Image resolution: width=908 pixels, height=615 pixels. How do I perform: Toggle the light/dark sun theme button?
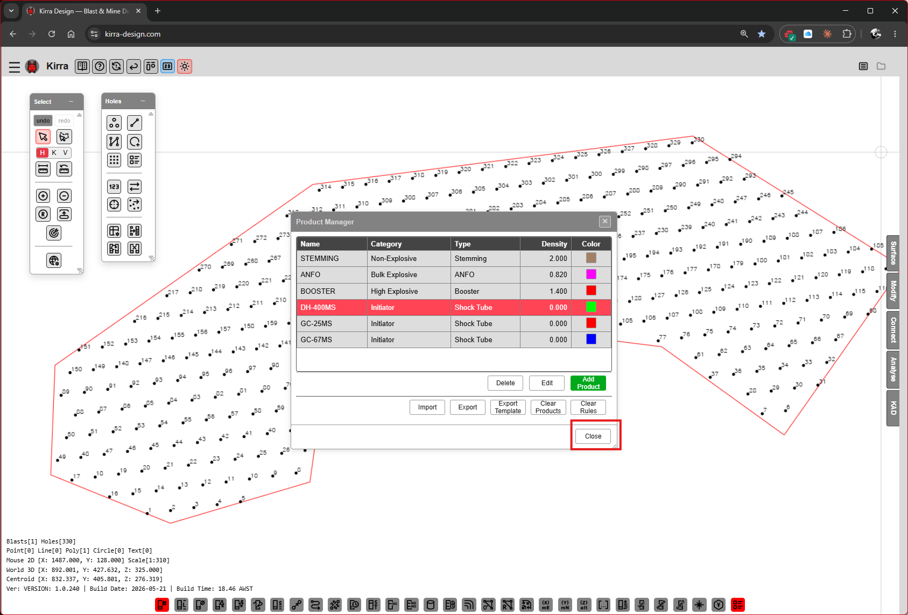185,66
